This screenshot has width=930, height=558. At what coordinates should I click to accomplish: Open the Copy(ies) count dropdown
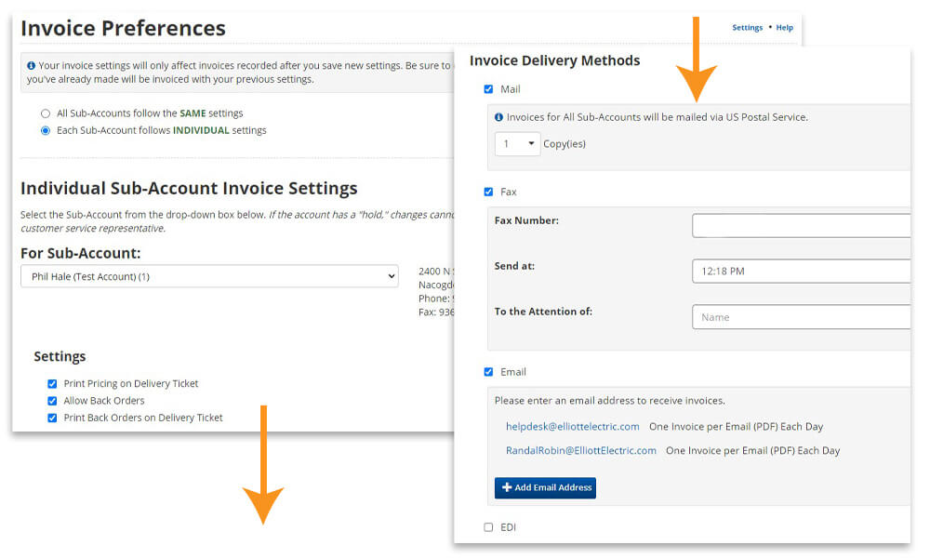[517, 144]
